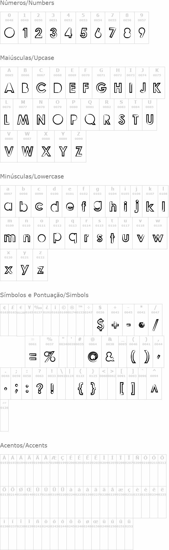Screen dimensions: 169x550
Task: Select the right square bracket glyph
Action: 133,388
